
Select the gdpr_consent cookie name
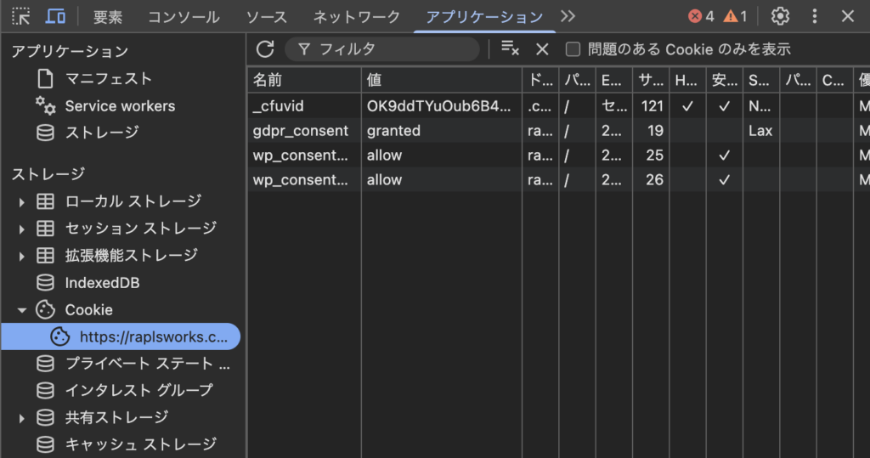(x=301, y=131)
